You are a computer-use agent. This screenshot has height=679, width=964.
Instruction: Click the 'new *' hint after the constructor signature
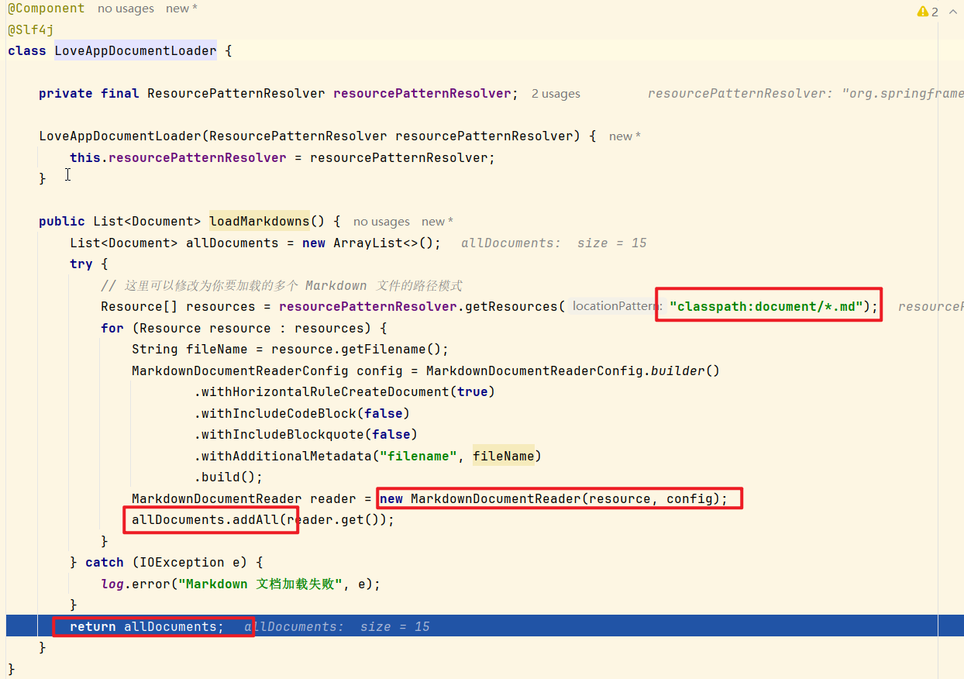click(x=625, y=136)
